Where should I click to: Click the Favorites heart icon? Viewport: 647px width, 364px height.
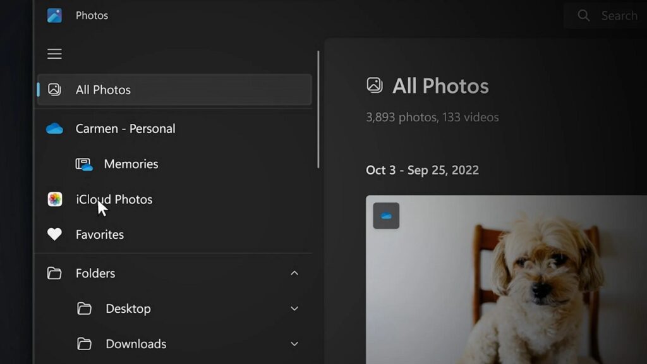pyautogui.click(x=54, y=234)
